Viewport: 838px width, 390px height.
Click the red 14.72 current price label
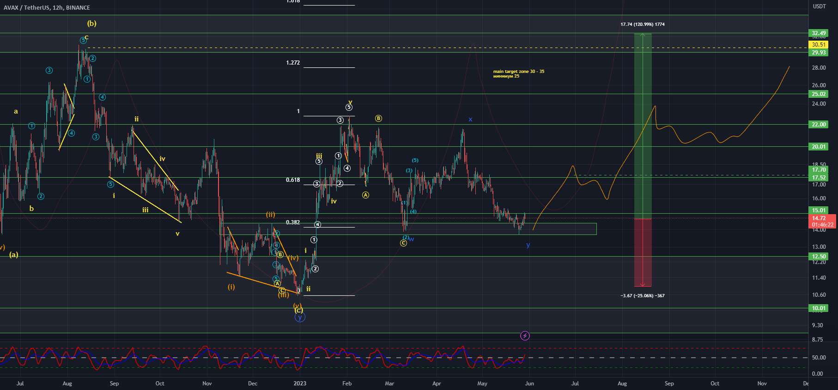[x=819, y=218]
